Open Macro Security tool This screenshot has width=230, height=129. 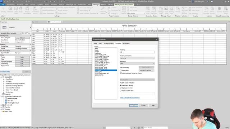tap(212, 10)
